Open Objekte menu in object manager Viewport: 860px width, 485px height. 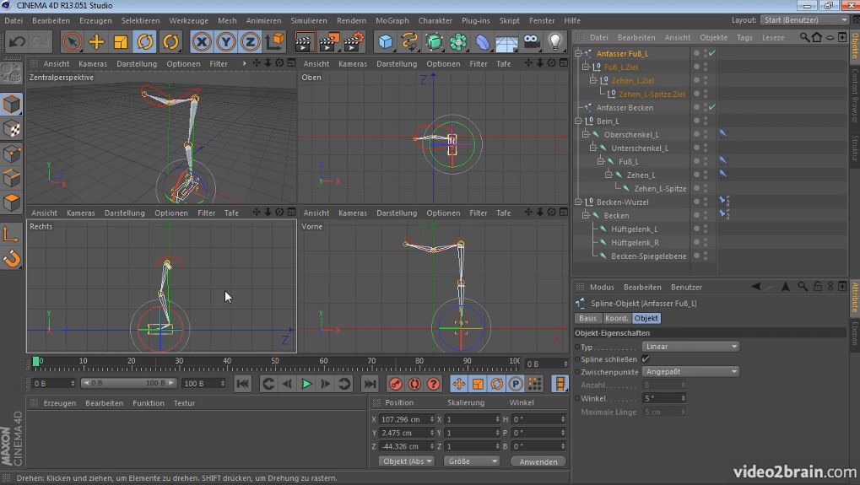click(713, 37)
